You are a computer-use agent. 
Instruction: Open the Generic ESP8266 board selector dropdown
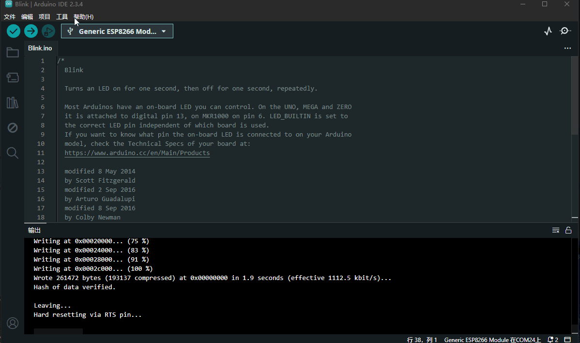pyautogui.click(x=117, y=31)
